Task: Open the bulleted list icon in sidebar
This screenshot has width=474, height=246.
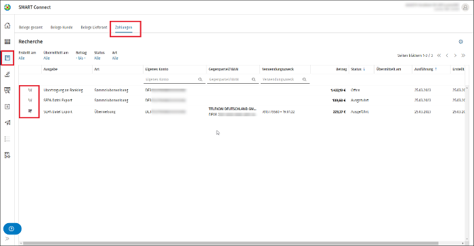Action: 7,139
